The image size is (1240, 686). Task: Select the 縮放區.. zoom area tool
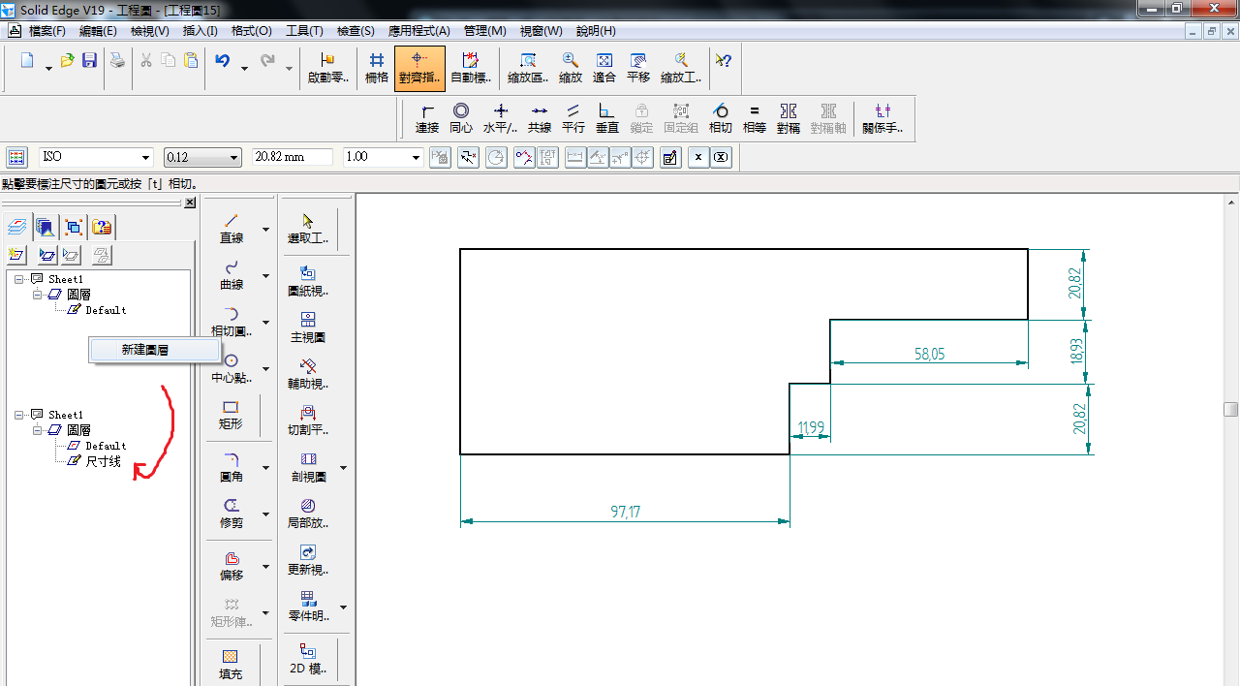click(528, 68)
